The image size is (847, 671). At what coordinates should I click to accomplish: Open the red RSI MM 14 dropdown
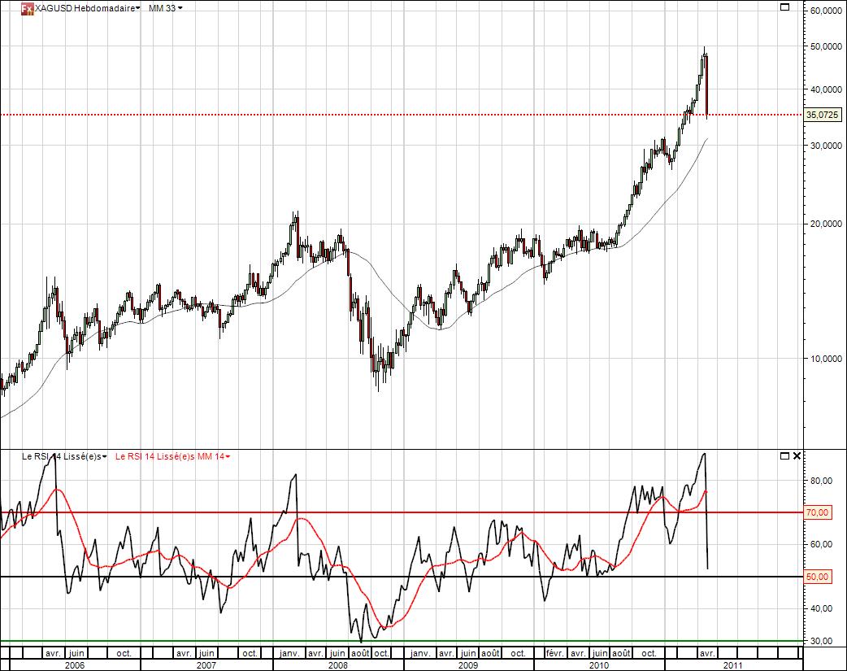[226, 457]
